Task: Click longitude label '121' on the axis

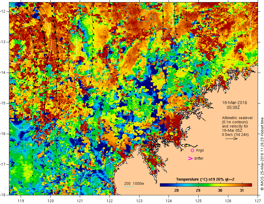Action: [x=80, y=201]
